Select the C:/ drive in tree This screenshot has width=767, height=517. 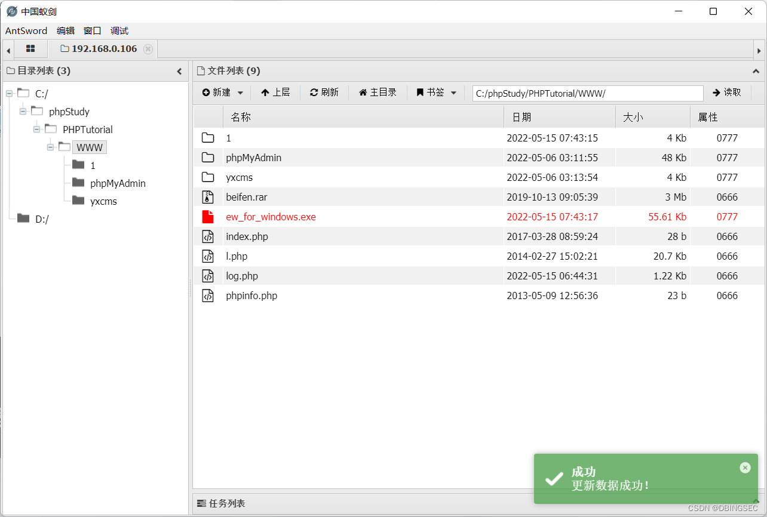(x=42, y=94)
